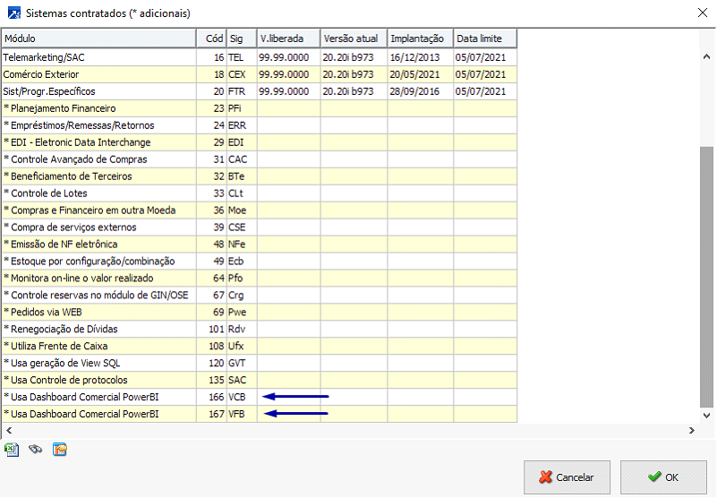The width and height of the screenshot is (717, 498).
Task: Click the Cód column header
Action: pos(213,39)
